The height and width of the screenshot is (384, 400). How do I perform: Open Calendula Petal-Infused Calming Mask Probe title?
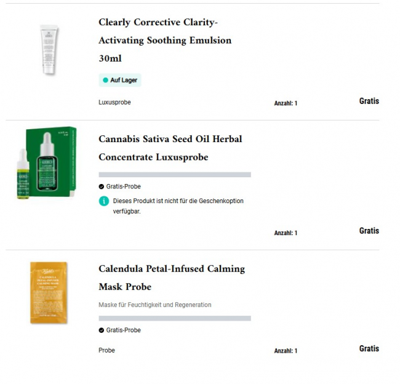pos(172,278)
